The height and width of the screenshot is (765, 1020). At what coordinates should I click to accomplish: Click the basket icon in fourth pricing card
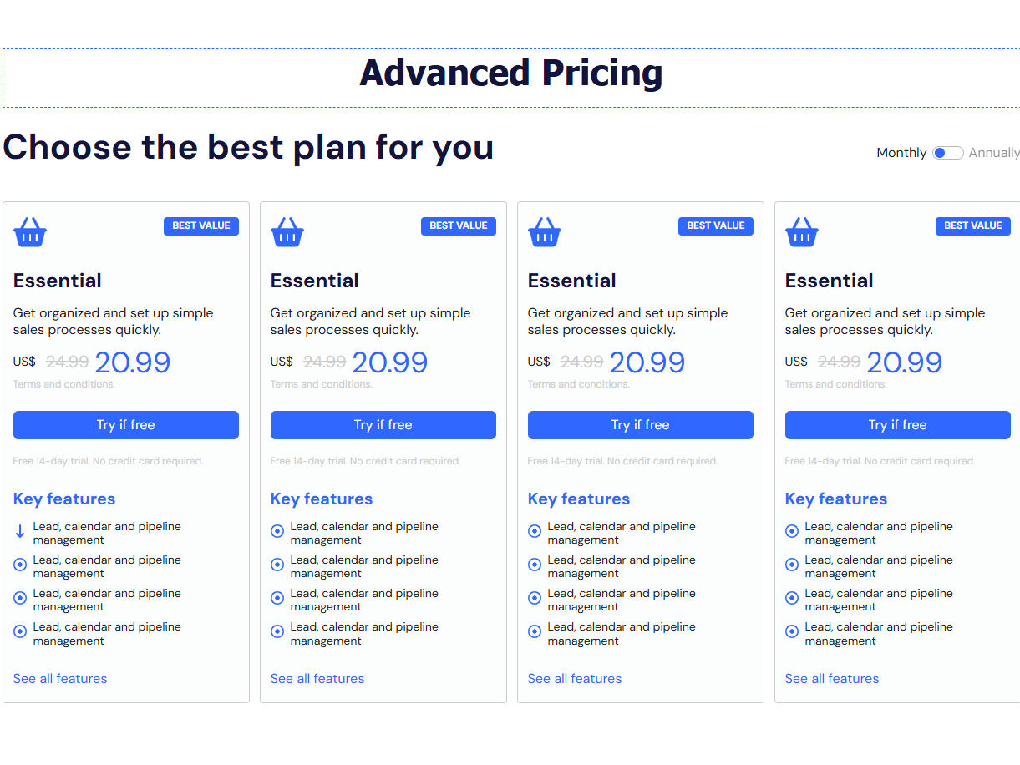click(x=802, y=232)
